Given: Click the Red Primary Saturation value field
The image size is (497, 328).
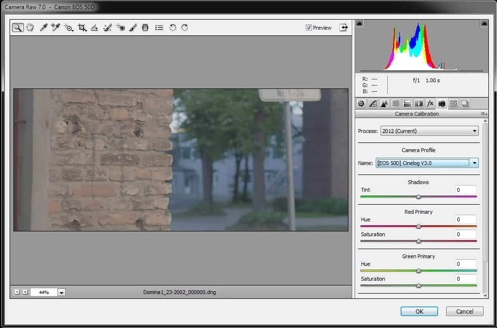Looking at the screenshot, I should (466, 234).
